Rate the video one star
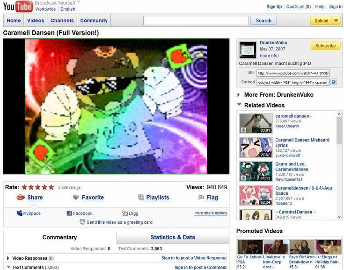The image size is (344, 270). point(24,187)
